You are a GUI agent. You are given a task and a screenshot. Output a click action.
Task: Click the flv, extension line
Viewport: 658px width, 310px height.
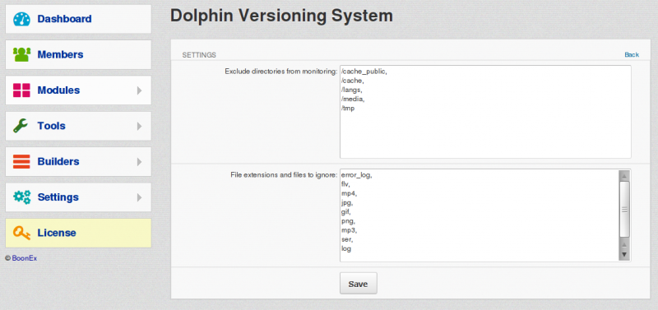coord(345,184)
